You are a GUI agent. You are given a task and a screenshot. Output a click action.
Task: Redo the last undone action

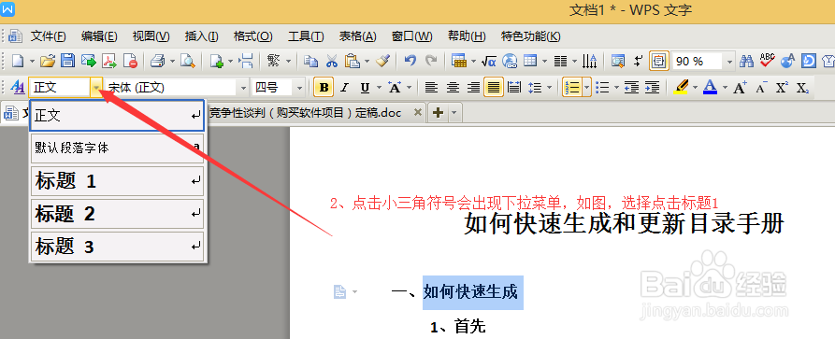coord(431,61)
